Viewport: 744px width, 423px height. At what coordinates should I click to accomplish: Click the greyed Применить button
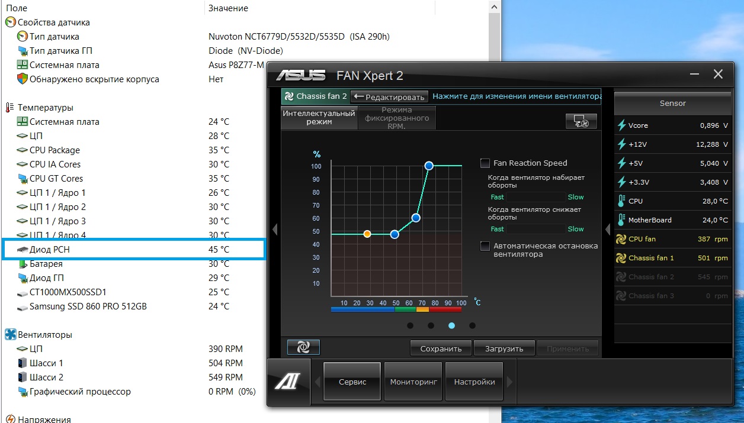point(567,348)
